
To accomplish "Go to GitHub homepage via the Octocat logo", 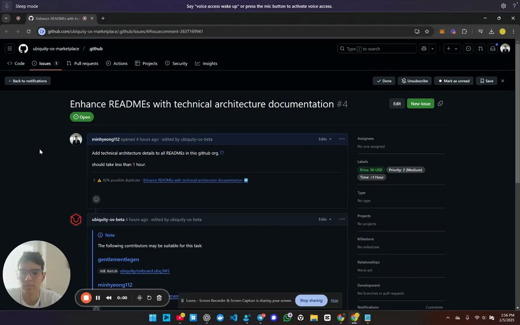I will click(x=23, y=49).
